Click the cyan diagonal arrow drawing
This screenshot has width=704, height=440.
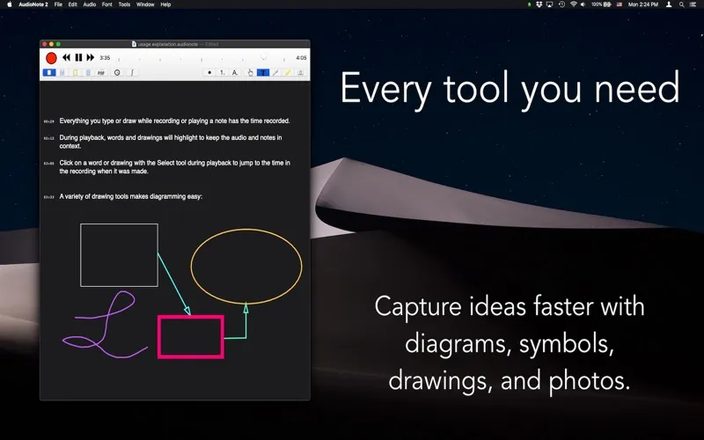[x=173, y=283]
